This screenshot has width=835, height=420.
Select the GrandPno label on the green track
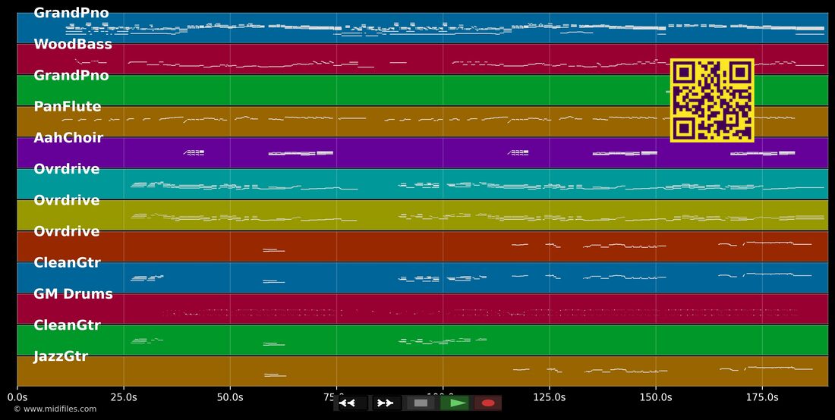point(71,76)
